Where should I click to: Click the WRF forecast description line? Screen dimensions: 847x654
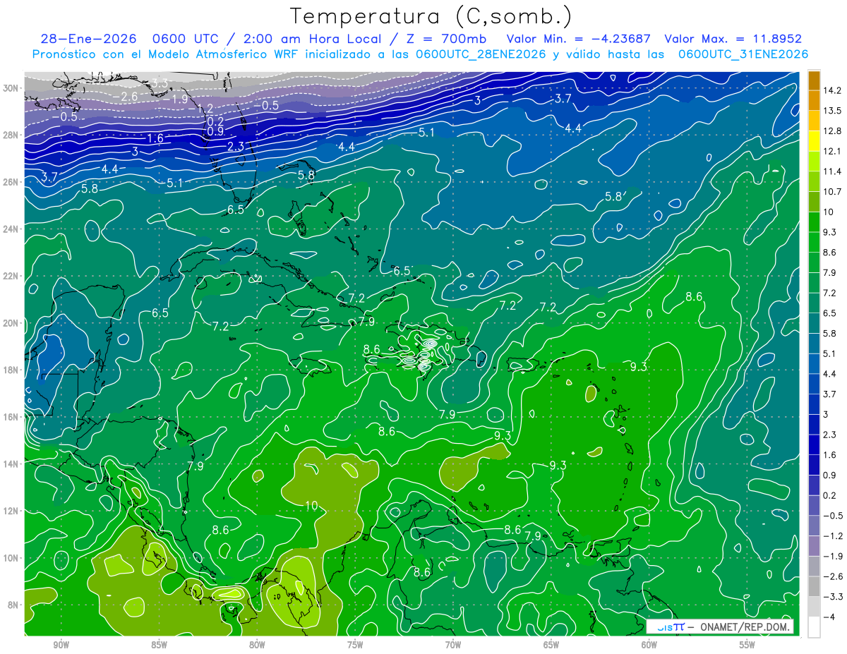(420, 54)
